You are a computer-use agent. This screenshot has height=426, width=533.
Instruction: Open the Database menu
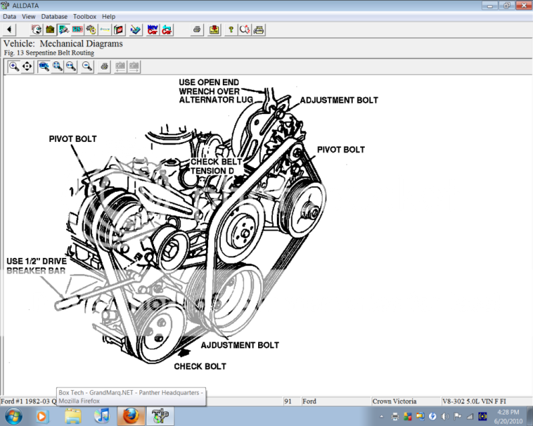coord(54,16)
